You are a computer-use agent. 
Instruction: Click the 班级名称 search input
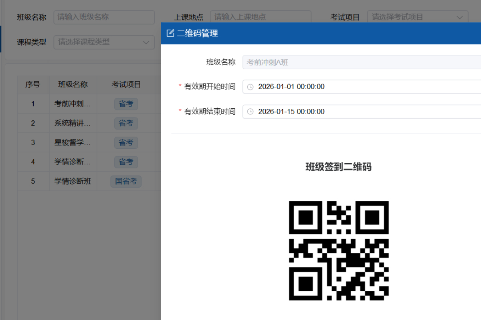click(104, 17)
